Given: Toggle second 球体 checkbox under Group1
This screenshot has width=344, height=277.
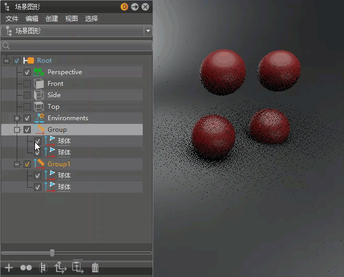Looking at the screenshot, I should tap(38, 187).
